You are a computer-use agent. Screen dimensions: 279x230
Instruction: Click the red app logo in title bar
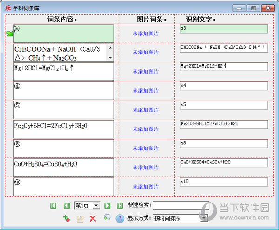[x=7, y=8]
